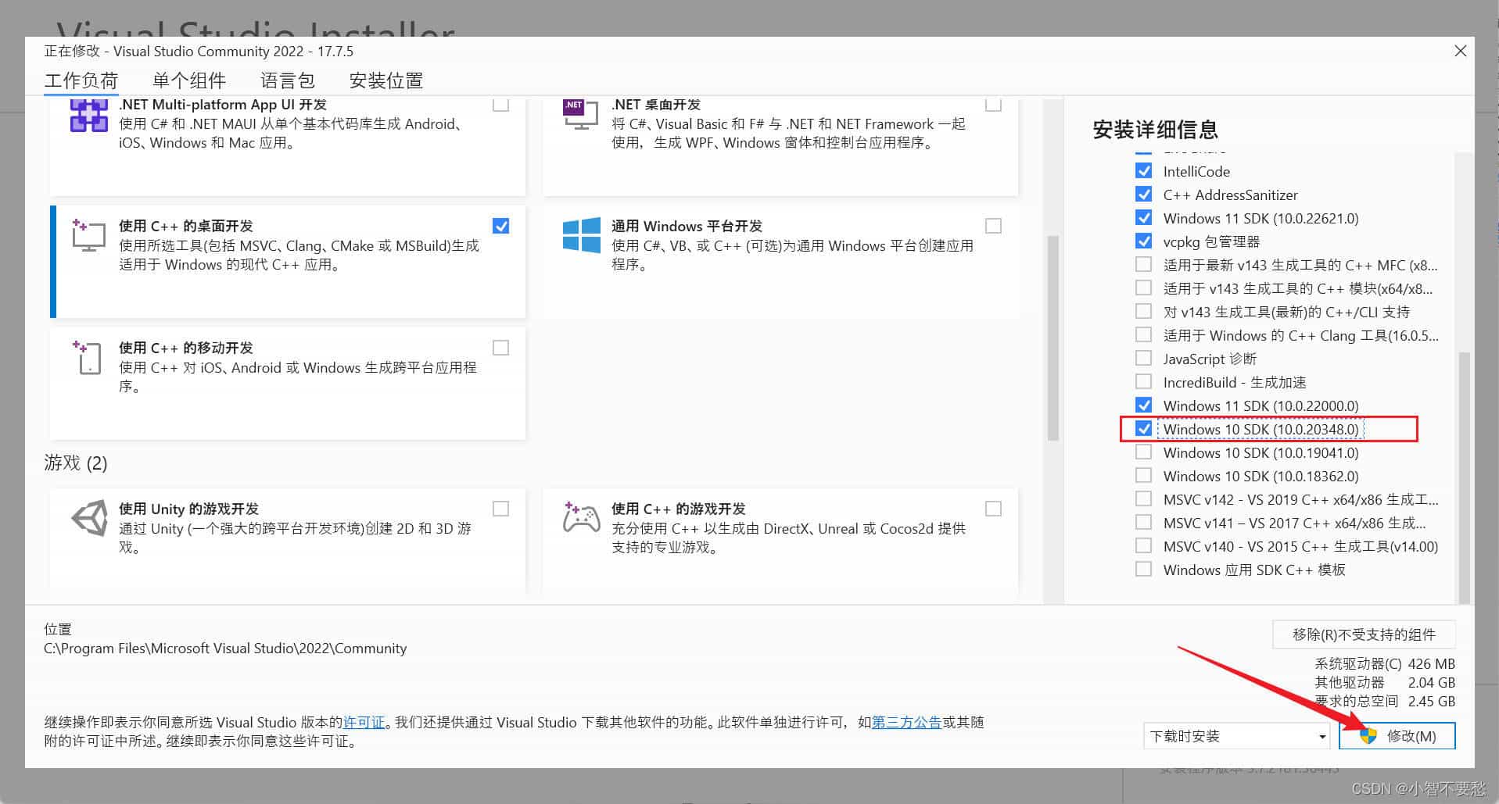Check Windows 10 SDK (10.0.19041.0)
1499x804 pixels.
pyautogui.click(x=1143, y=452)
